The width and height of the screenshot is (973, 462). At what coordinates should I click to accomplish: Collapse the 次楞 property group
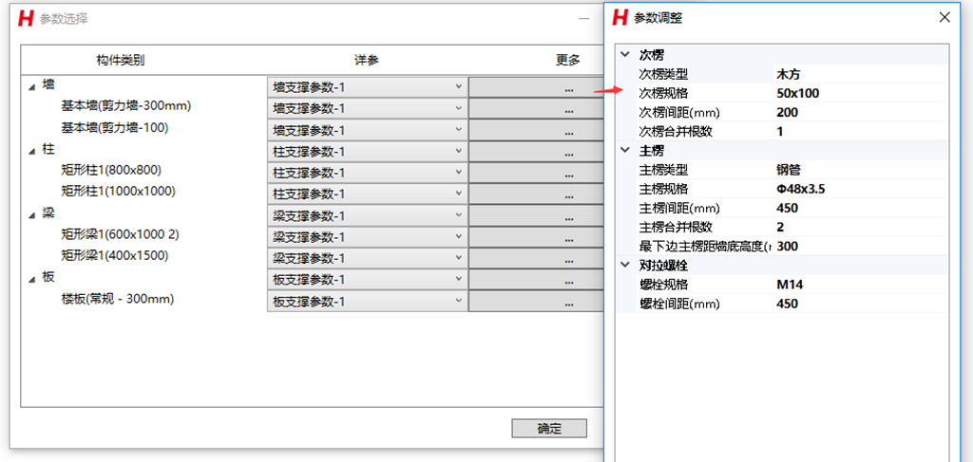pos(625,54)
